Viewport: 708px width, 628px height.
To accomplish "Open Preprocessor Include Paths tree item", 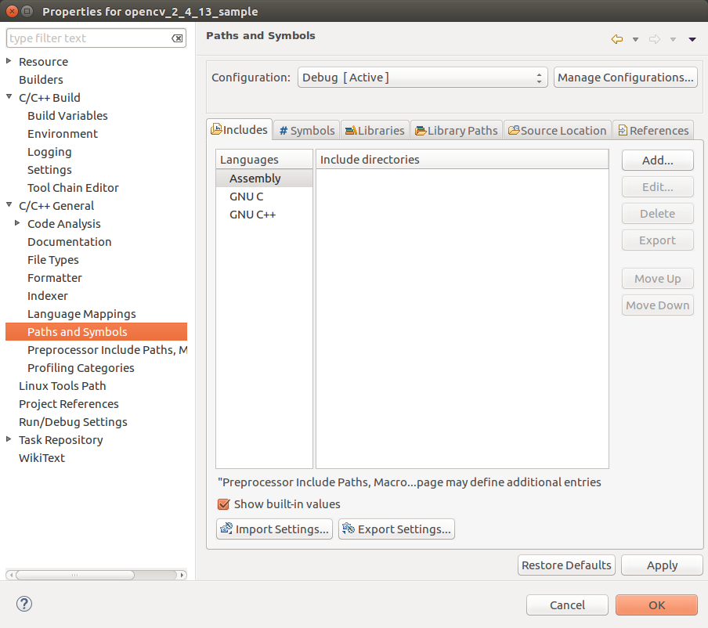I will click(x=107, y=350).
